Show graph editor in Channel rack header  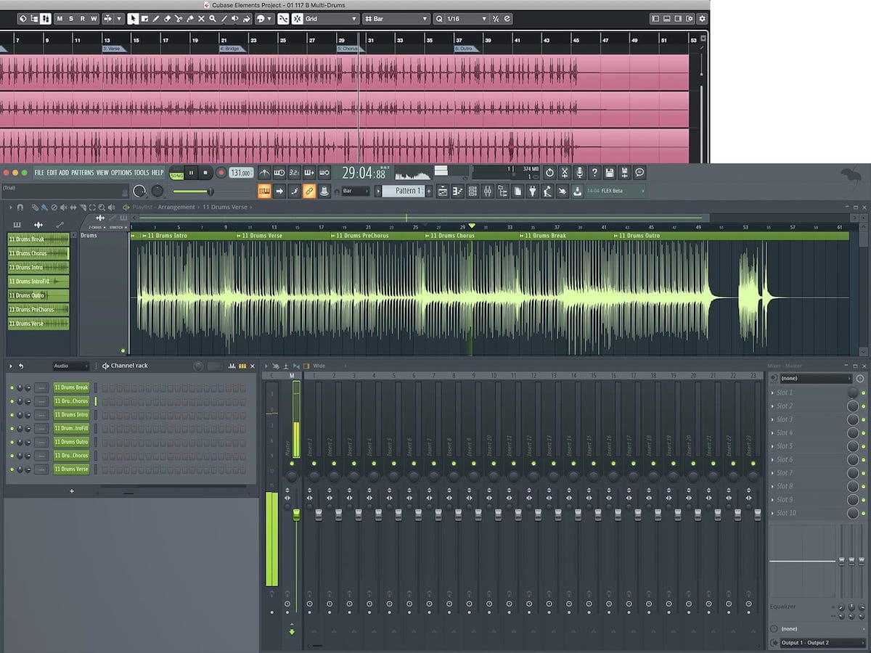[x=232, y=366]
